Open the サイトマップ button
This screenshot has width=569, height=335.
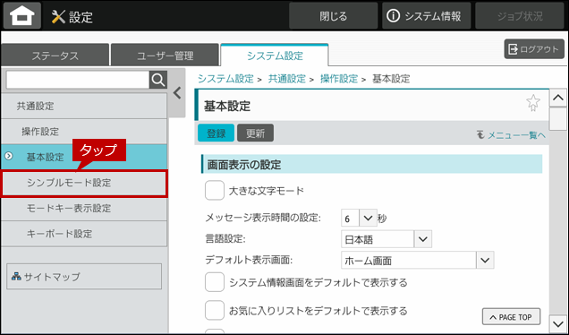click(84, 277)
